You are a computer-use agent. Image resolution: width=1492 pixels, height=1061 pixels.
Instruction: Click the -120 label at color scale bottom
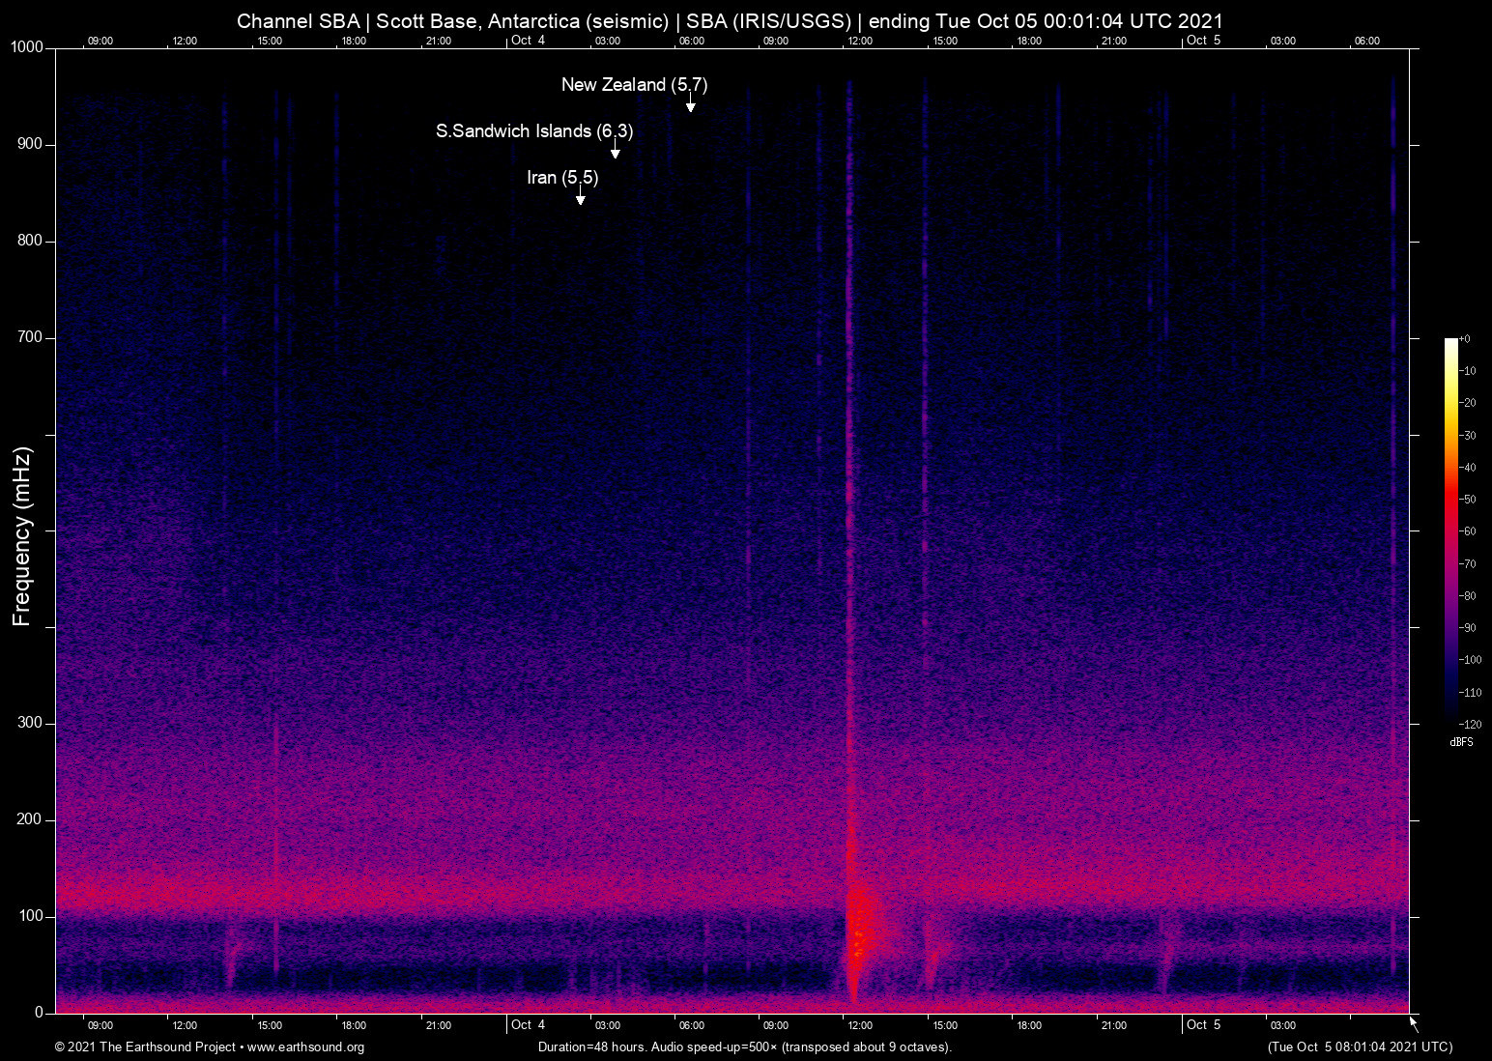1469,724
